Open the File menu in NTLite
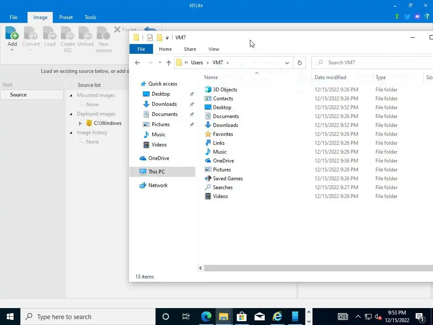Screen dimensions: 433x325 14,17
